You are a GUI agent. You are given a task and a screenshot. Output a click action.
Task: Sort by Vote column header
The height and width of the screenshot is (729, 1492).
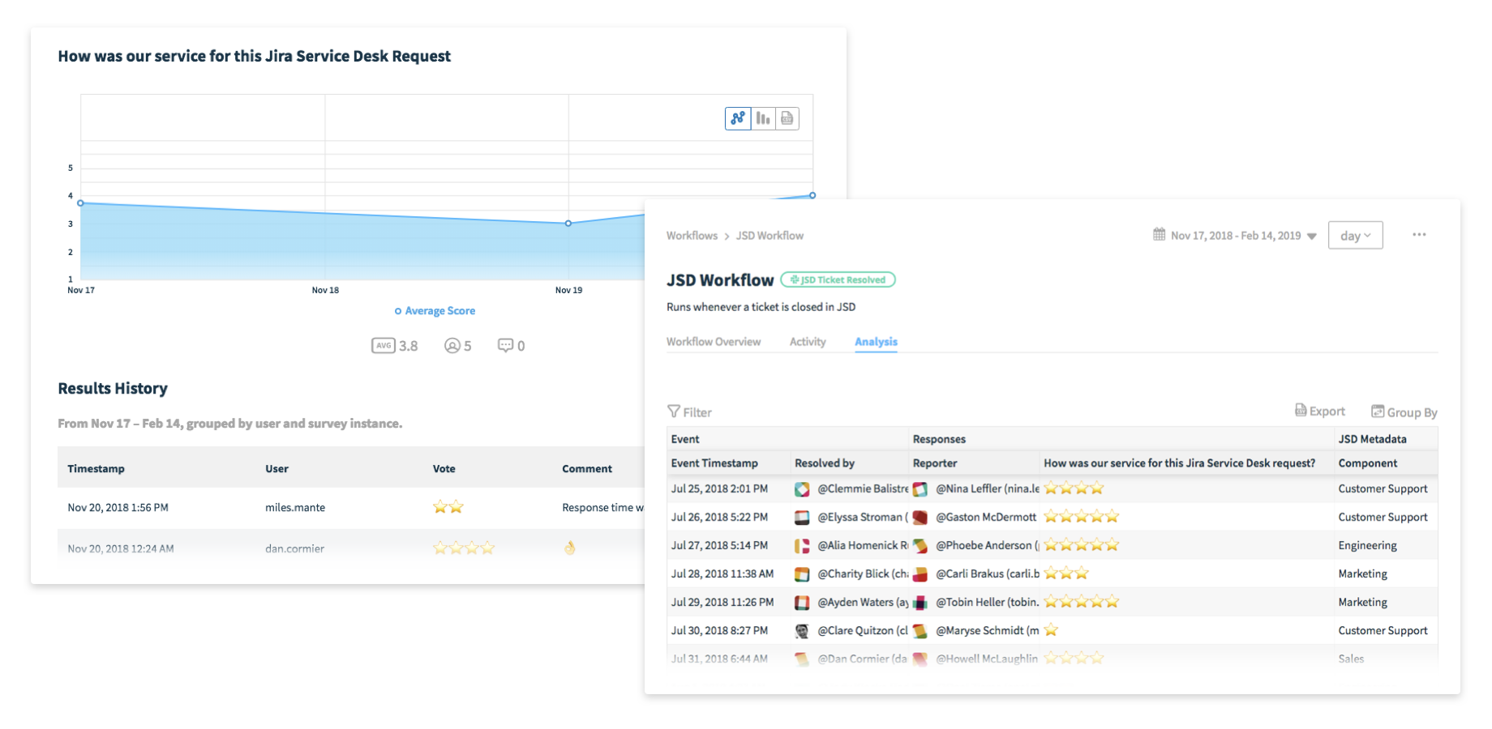pyautogui.click(x=444, y=469)
